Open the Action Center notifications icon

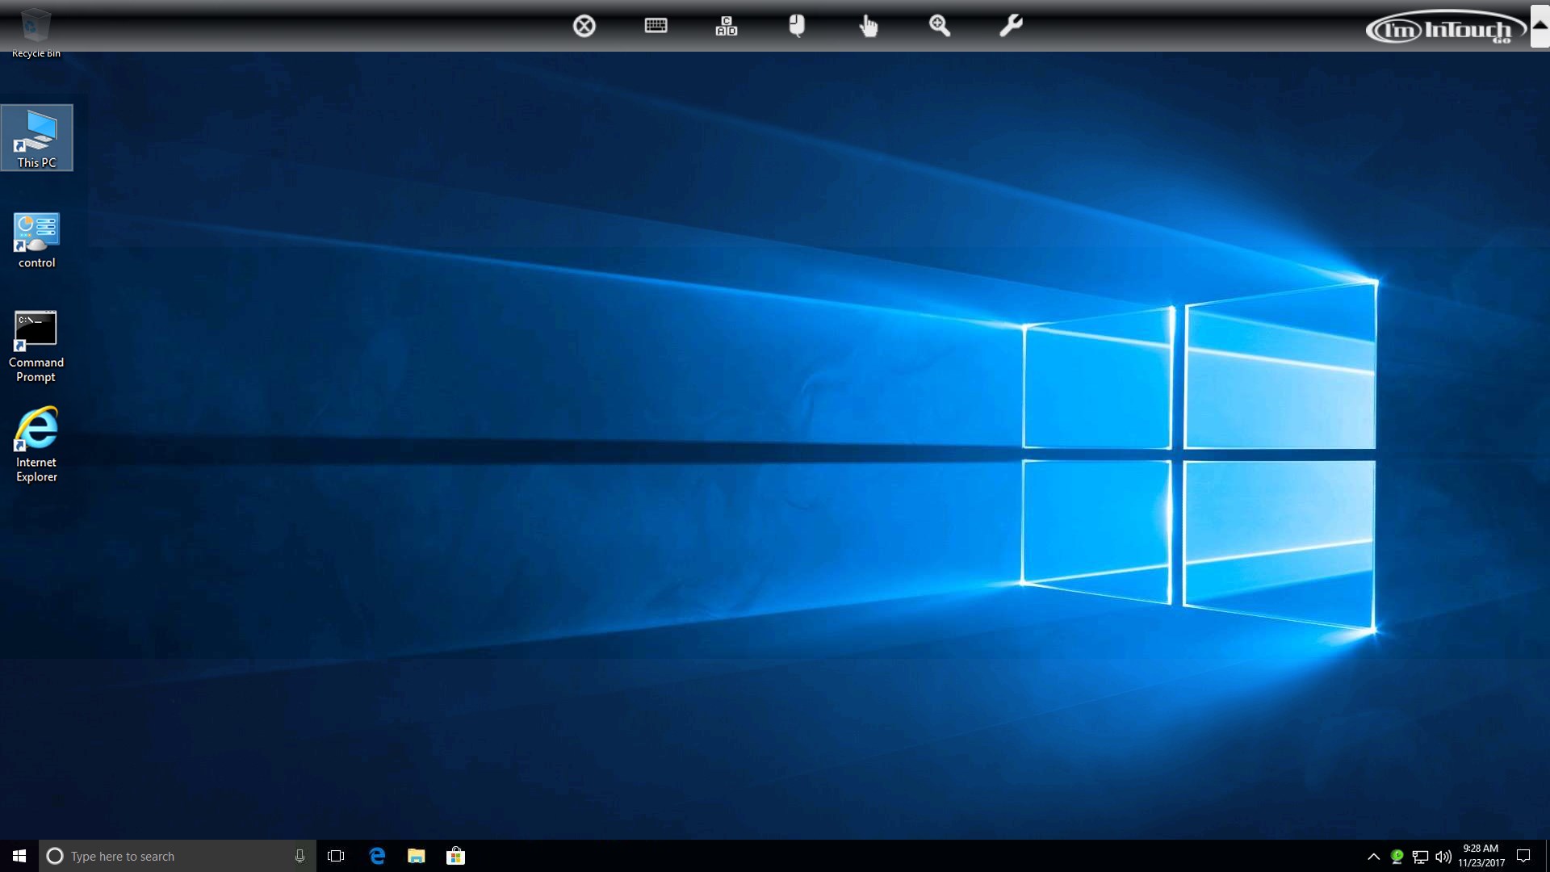click(x=1523, y=857)
